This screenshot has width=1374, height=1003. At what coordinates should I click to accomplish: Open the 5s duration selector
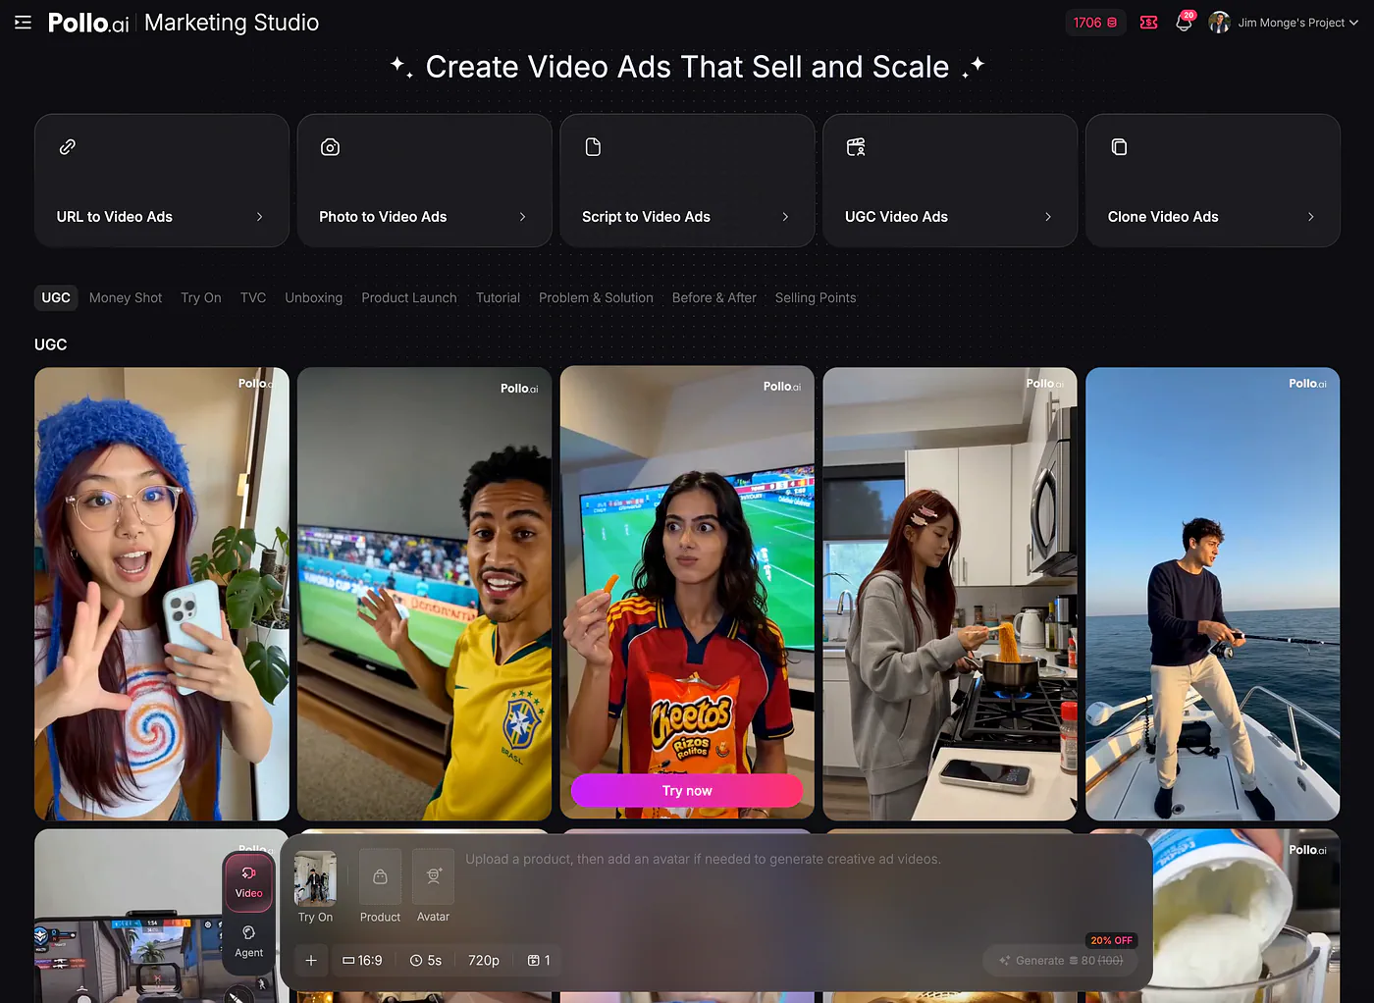coord(426,961)
